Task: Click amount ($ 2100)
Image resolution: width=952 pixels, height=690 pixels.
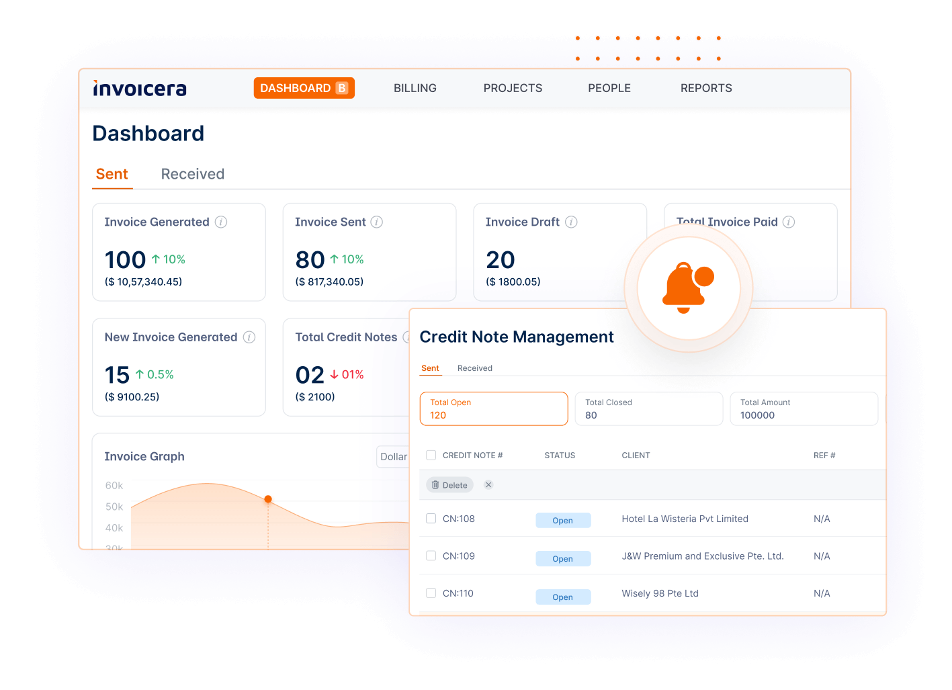Action: pos(315,397)
